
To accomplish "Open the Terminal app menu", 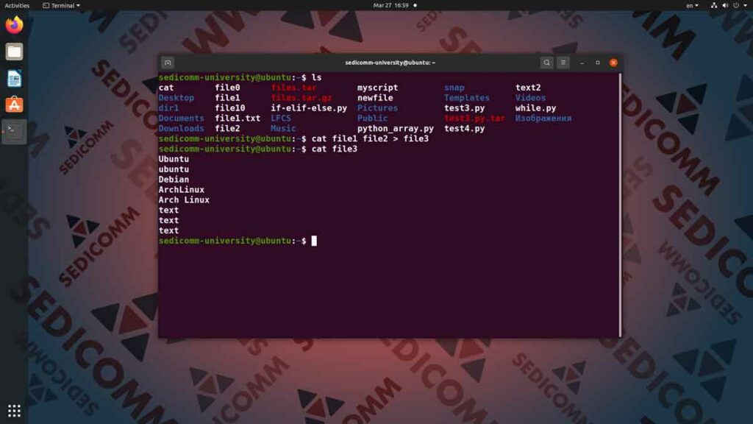I will (x=62, y=5).
